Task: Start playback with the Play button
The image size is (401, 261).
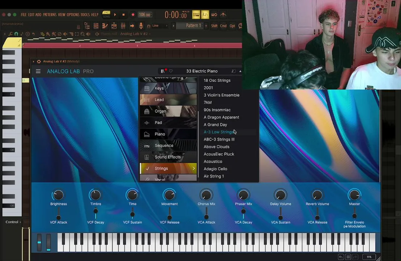Action: [x=115, y=15]
